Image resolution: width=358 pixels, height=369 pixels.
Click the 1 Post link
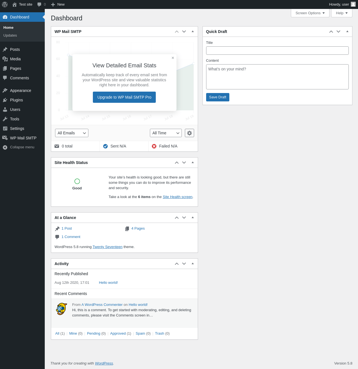(x=67, y=228)
